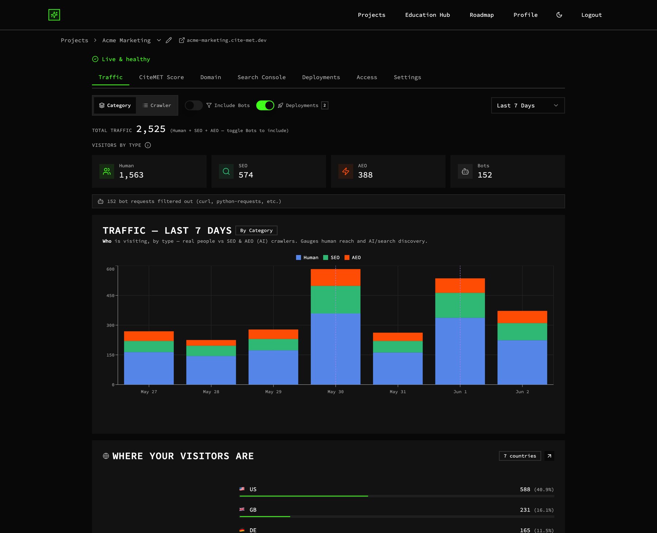Click the By Category badge
This screenshot has height=533, width=657.
point(256,230)
